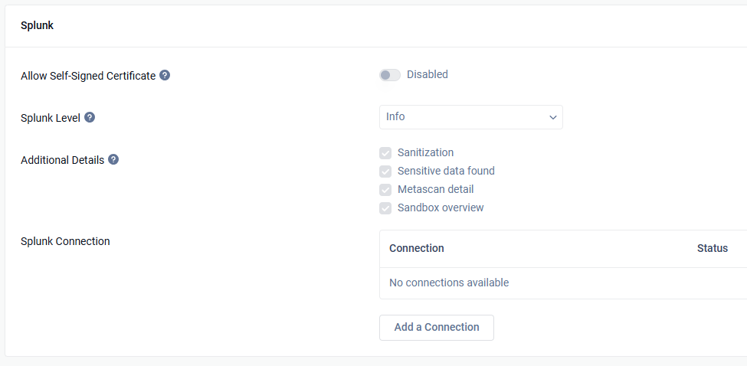
Task: Click help icon beside Additional Details
Action: (x=113, y=159)
